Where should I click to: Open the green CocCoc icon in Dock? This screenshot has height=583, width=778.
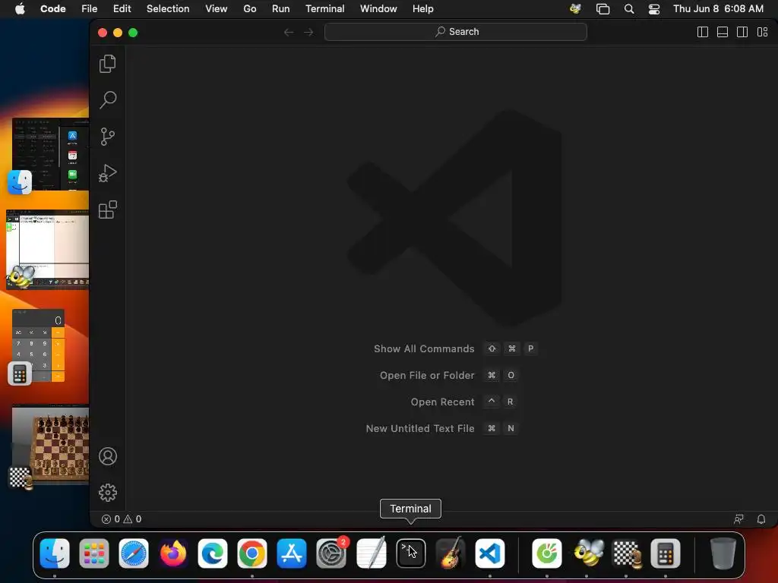pyautogui.click(x=547, y=553)
